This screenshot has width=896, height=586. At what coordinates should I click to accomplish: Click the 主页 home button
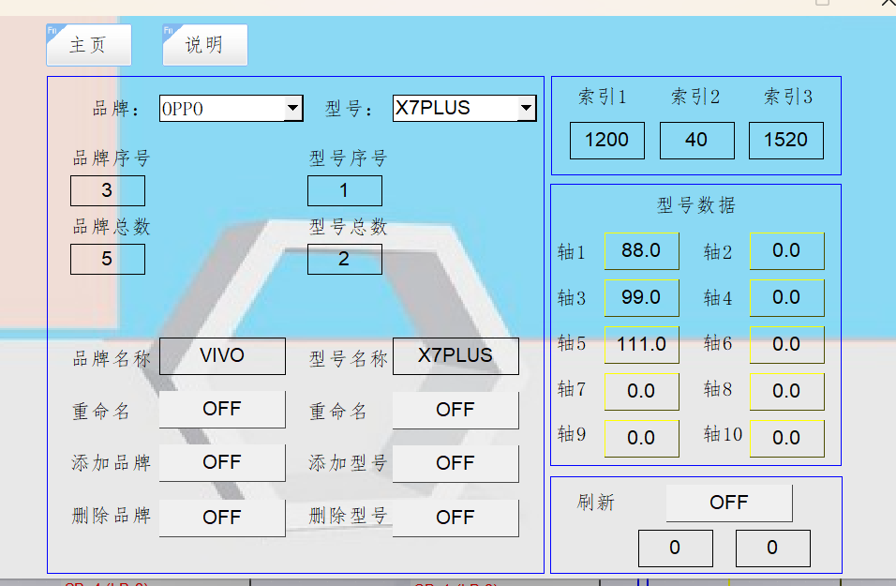click(88, 45)
